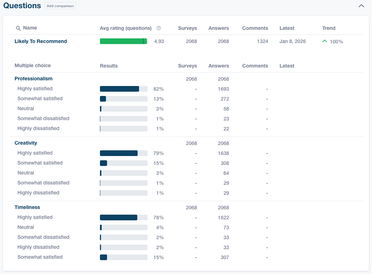Click the Add comparison button
The image size is (372, 274).
click(60, 6)
